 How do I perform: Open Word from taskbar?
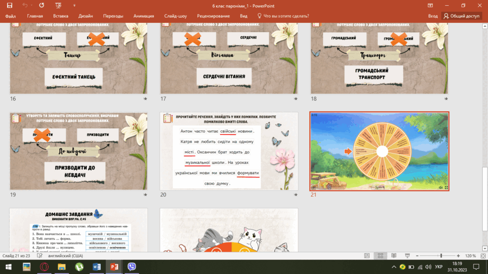[x=97, y=267]
